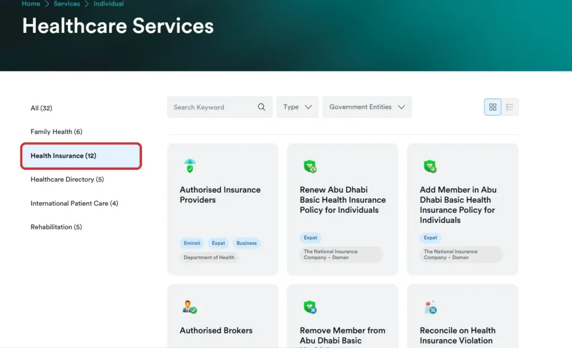Viewport: 572px width, 348px height.
Task: Open Reconcile on Health Insurance Violation title
Action: tap(457, 336)
